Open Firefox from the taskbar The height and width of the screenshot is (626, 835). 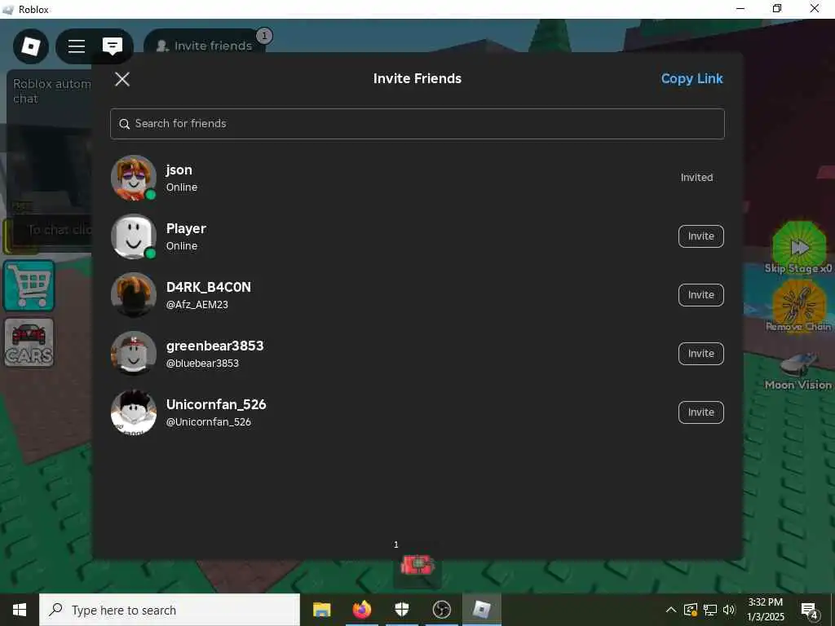coord(361,610)
